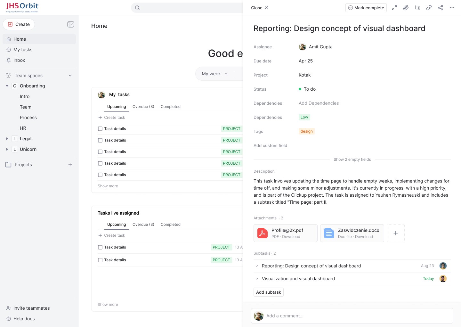The image size is (461, 327).
Task: Collapse the Onboarding tree node
Action: tap(7, 86)
